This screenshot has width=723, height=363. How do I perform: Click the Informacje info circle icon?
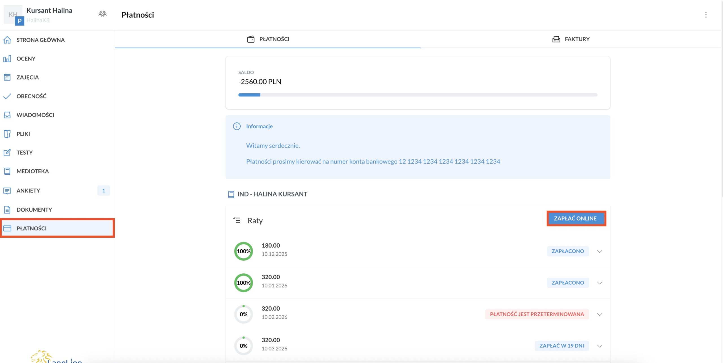pyautogui.click(x=237, y=126)
